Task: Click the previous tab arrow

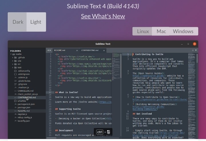Action: pos(48,50)
